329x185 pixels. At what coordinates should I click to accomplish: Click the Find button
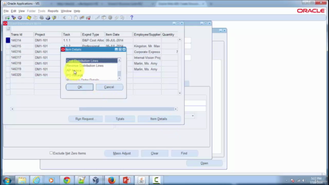point(185,153)
